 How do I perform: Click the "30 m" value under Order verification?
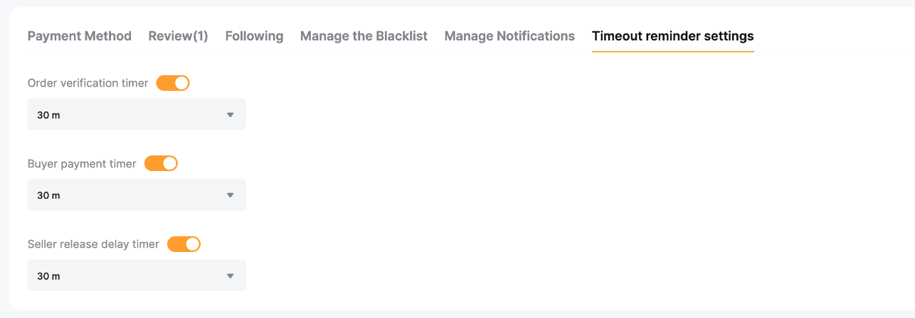48,115
